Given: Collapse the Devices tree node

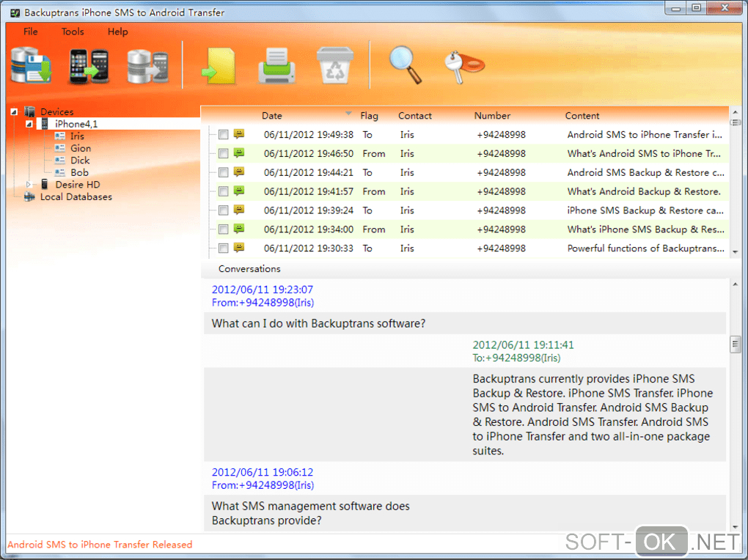Looking at the screenshot, I should tap(14, 111).
